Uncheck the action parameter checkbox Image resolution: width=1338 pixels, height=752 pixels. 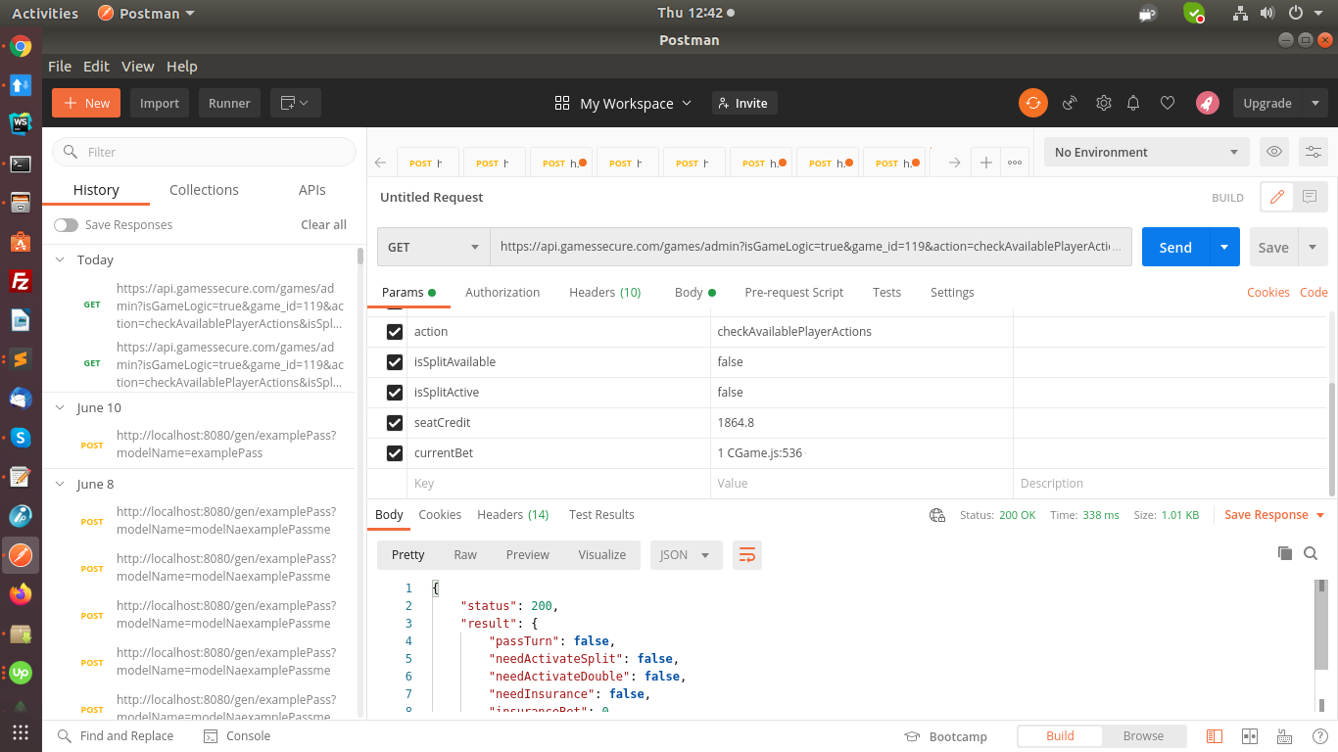click(x=395, y=332)
